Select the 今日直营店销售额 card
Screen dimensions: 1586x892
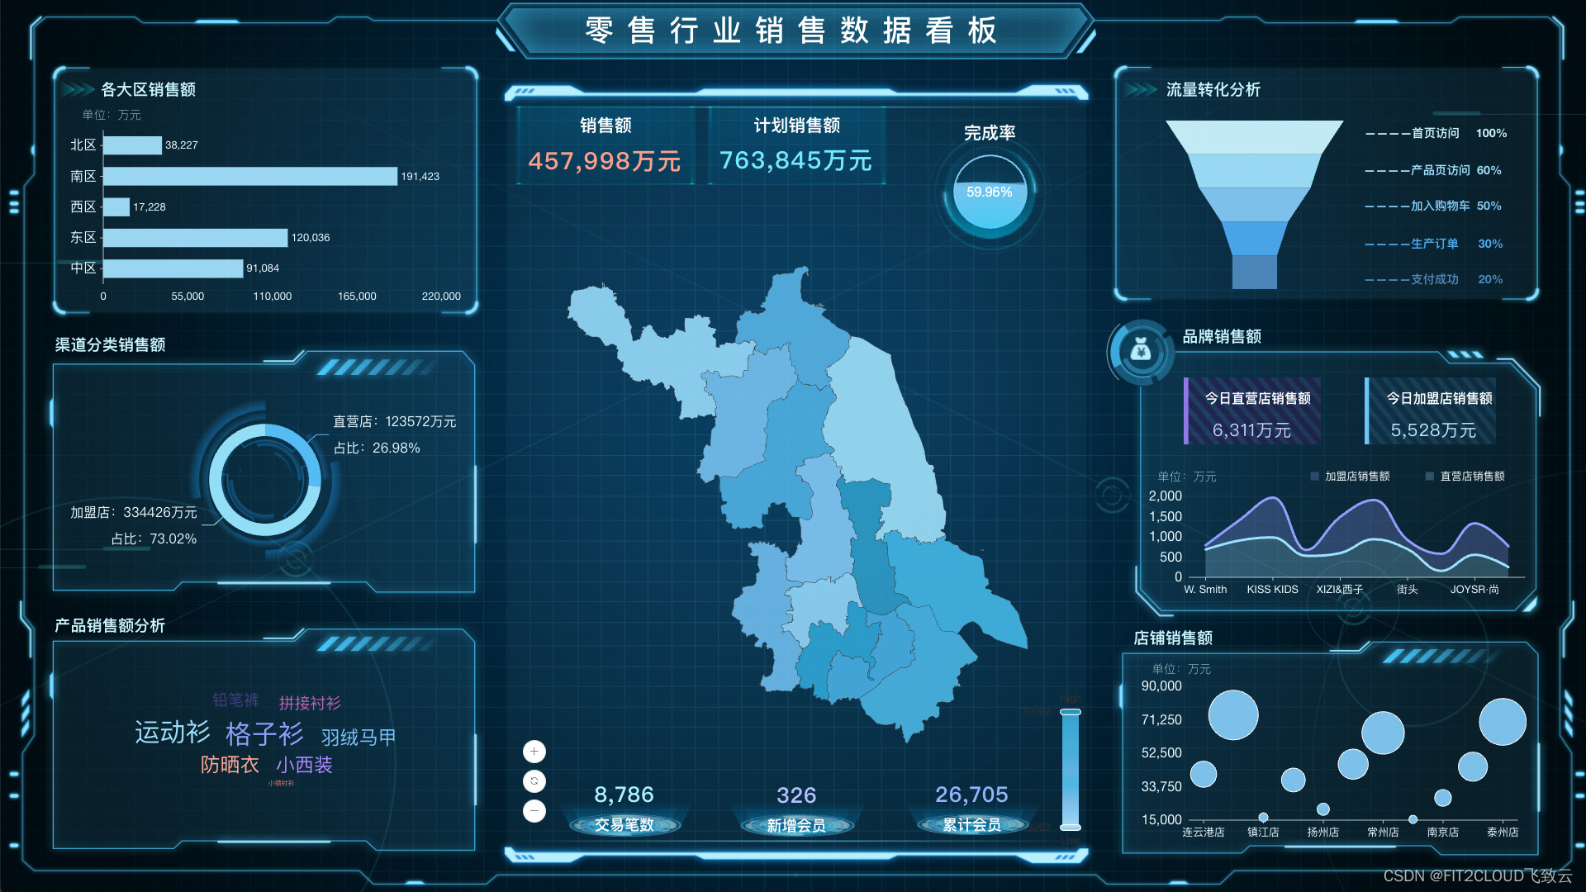tap(1252, 412)
